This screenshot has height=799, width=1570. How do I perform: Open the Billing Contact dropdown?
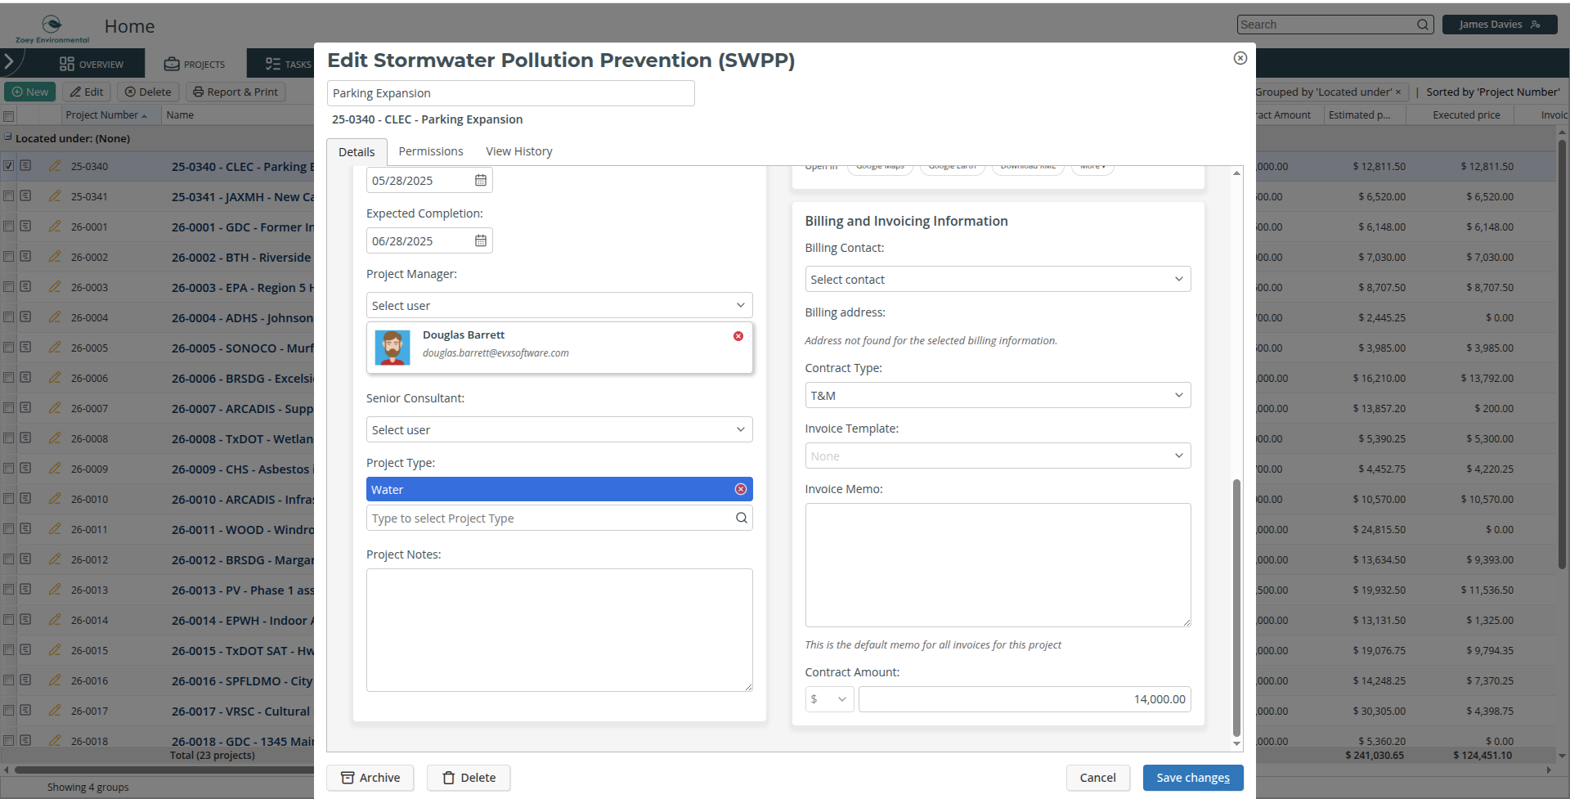[x=998, y=279]
